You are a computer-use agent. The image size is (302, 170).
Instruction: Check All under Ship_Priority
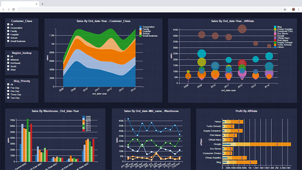tap(8, 84)
